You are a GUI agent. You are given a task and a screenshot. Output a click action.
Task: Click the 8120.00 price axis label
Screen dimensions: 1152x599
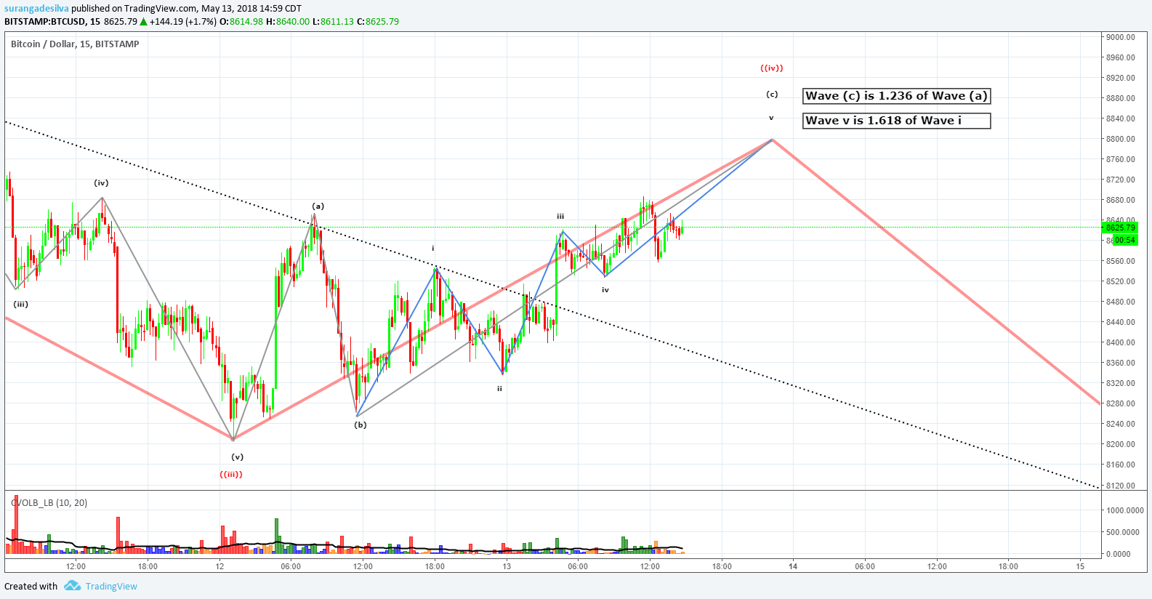coord(1121,485)
